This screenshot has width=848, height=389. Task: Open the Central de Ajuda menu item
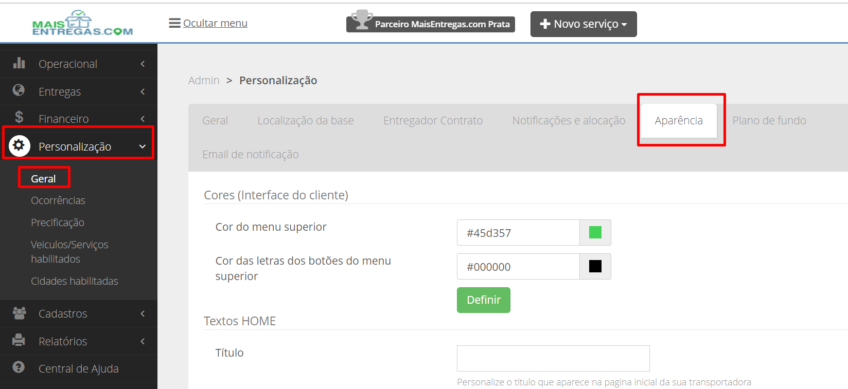click(79, 368)
